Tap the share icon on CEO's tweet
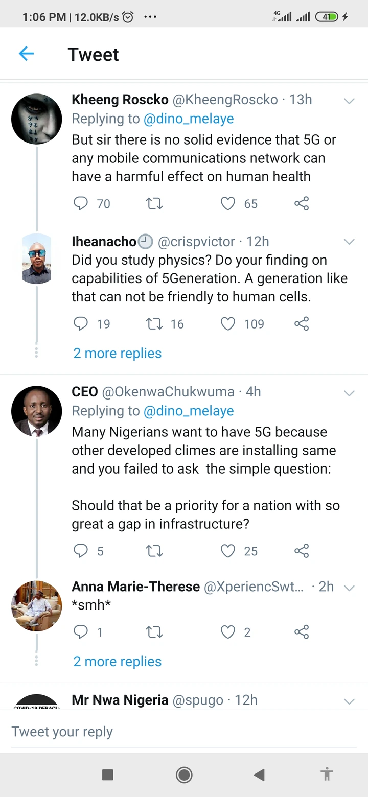 301,551
